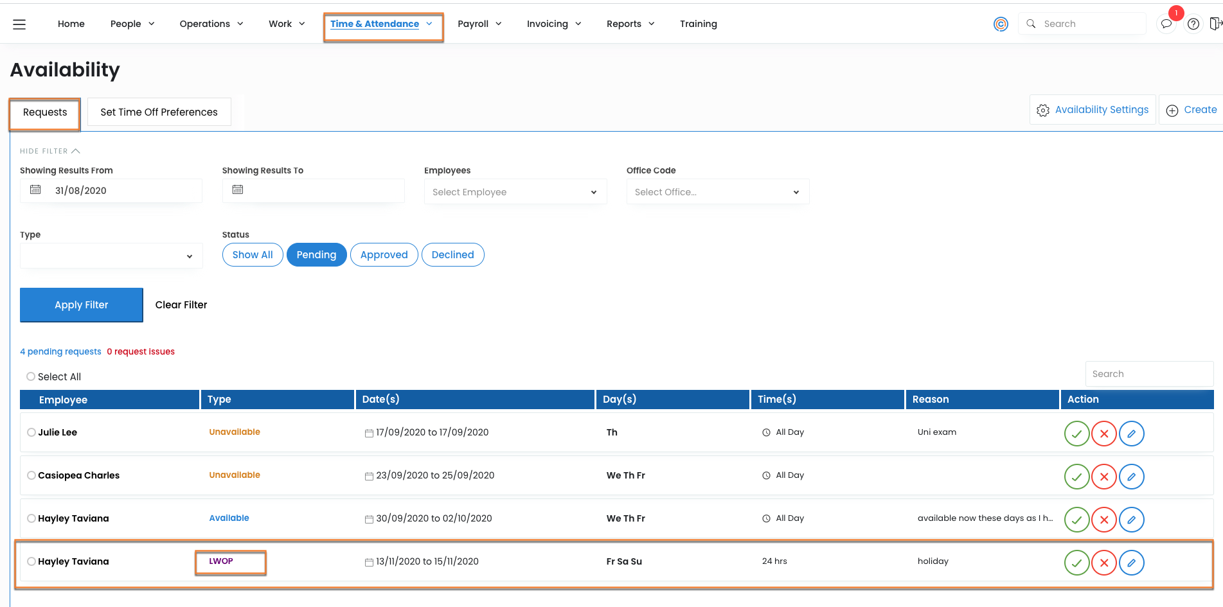Approve Julie Lee's unavailable request
The image size is (1223, 607).
[1076, 434]
